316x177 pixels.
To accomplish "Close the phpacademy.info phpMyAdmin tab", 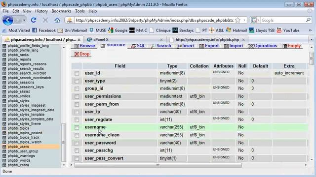I will 79,40.
